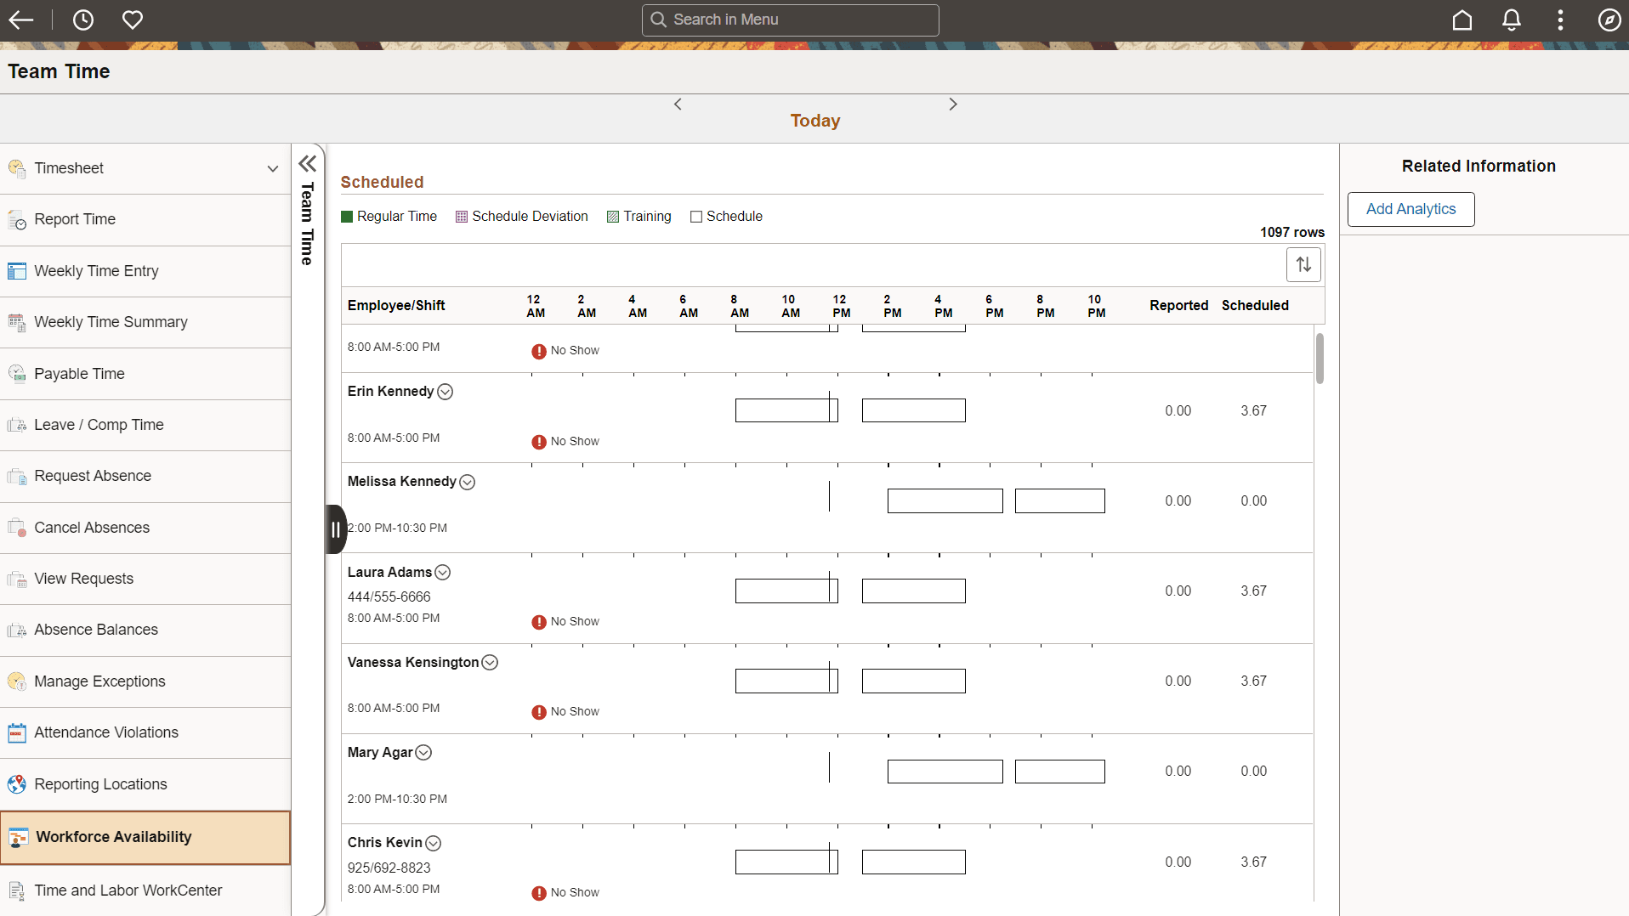Click inside Search in Menu field

(x=791, y=20)
